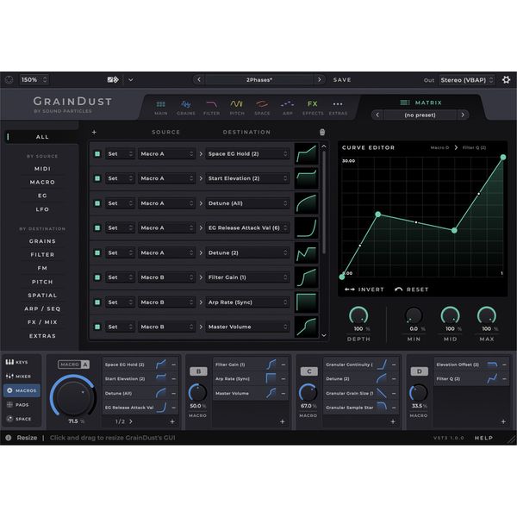Open the Filter section icon
The width and height of the screenshot is (517, 517).
[211, 104]
